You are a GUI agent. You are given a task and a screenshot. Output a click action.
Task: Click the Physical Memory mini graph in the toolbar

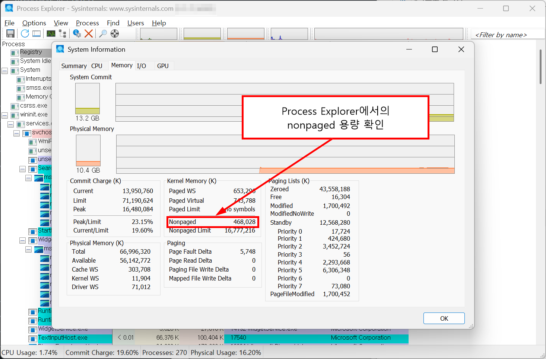click(246, 34)
